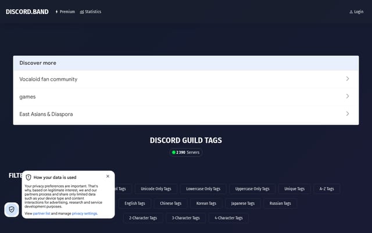The height and width of the screenshot is (233, 372).
Task: Filter by 2-Character Tags
Action: [x=143, y=218]
